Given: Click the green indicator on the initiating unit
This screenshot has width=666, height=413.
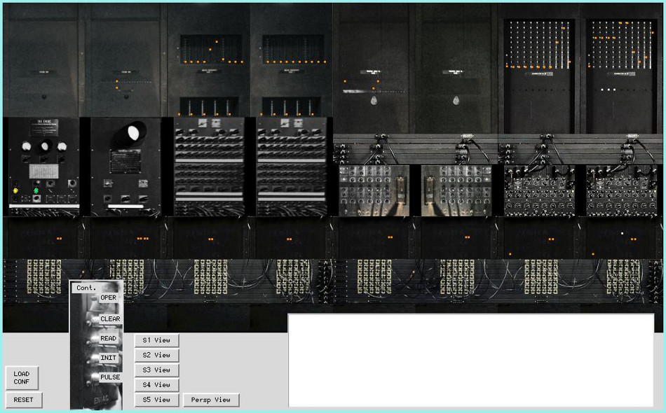Looking at the screenshot, I should 36,190.
